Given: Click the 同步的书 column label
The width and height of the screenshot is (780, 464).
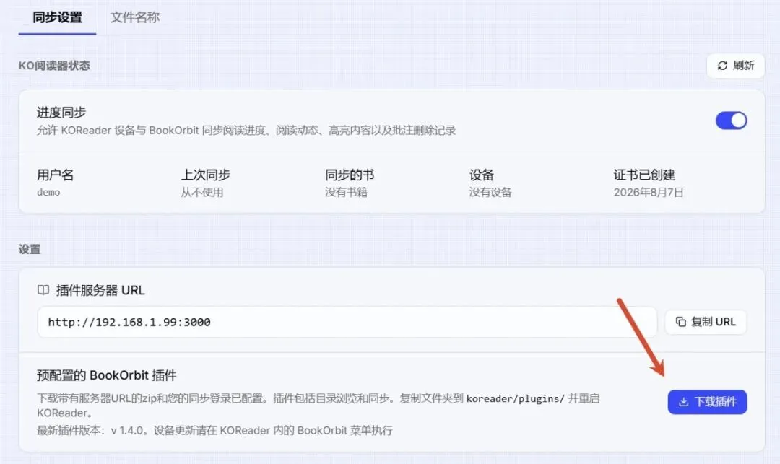Looking at the screenshot, I should pos(350,175).
